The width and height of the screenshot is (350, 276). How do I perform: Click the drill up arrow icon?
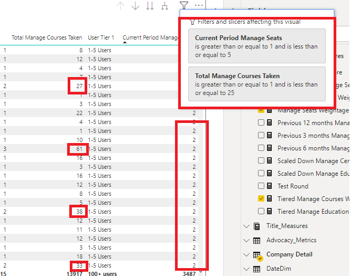121,6
